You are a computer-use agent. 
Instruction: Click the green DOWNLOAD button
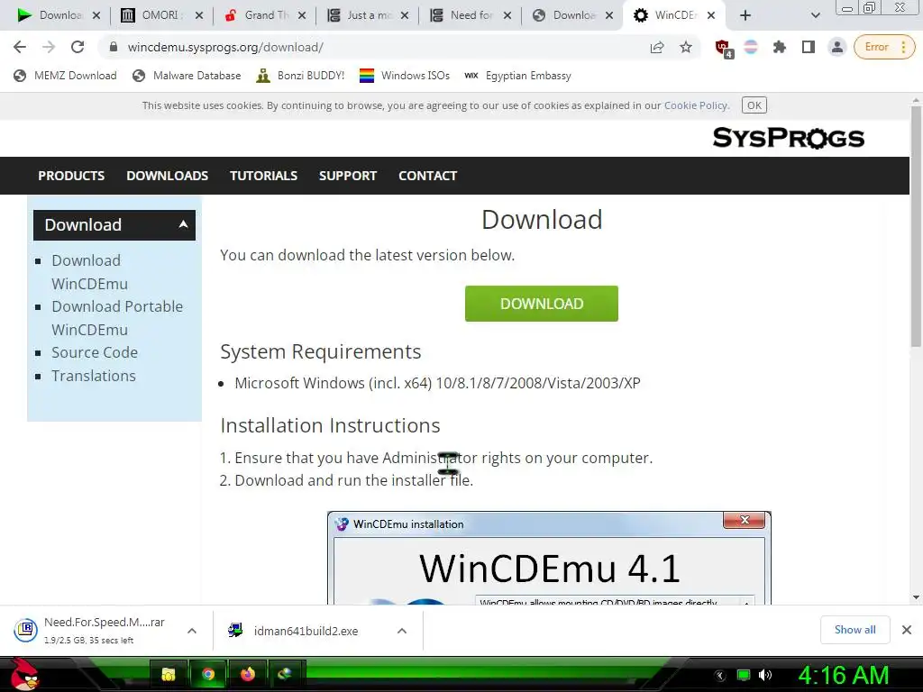coord(542,304)
